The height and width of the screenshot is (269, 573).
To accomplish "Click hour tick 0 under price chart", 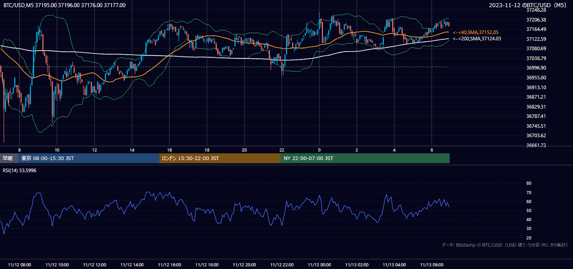I will pyautogui.click(x=319, y=150).
